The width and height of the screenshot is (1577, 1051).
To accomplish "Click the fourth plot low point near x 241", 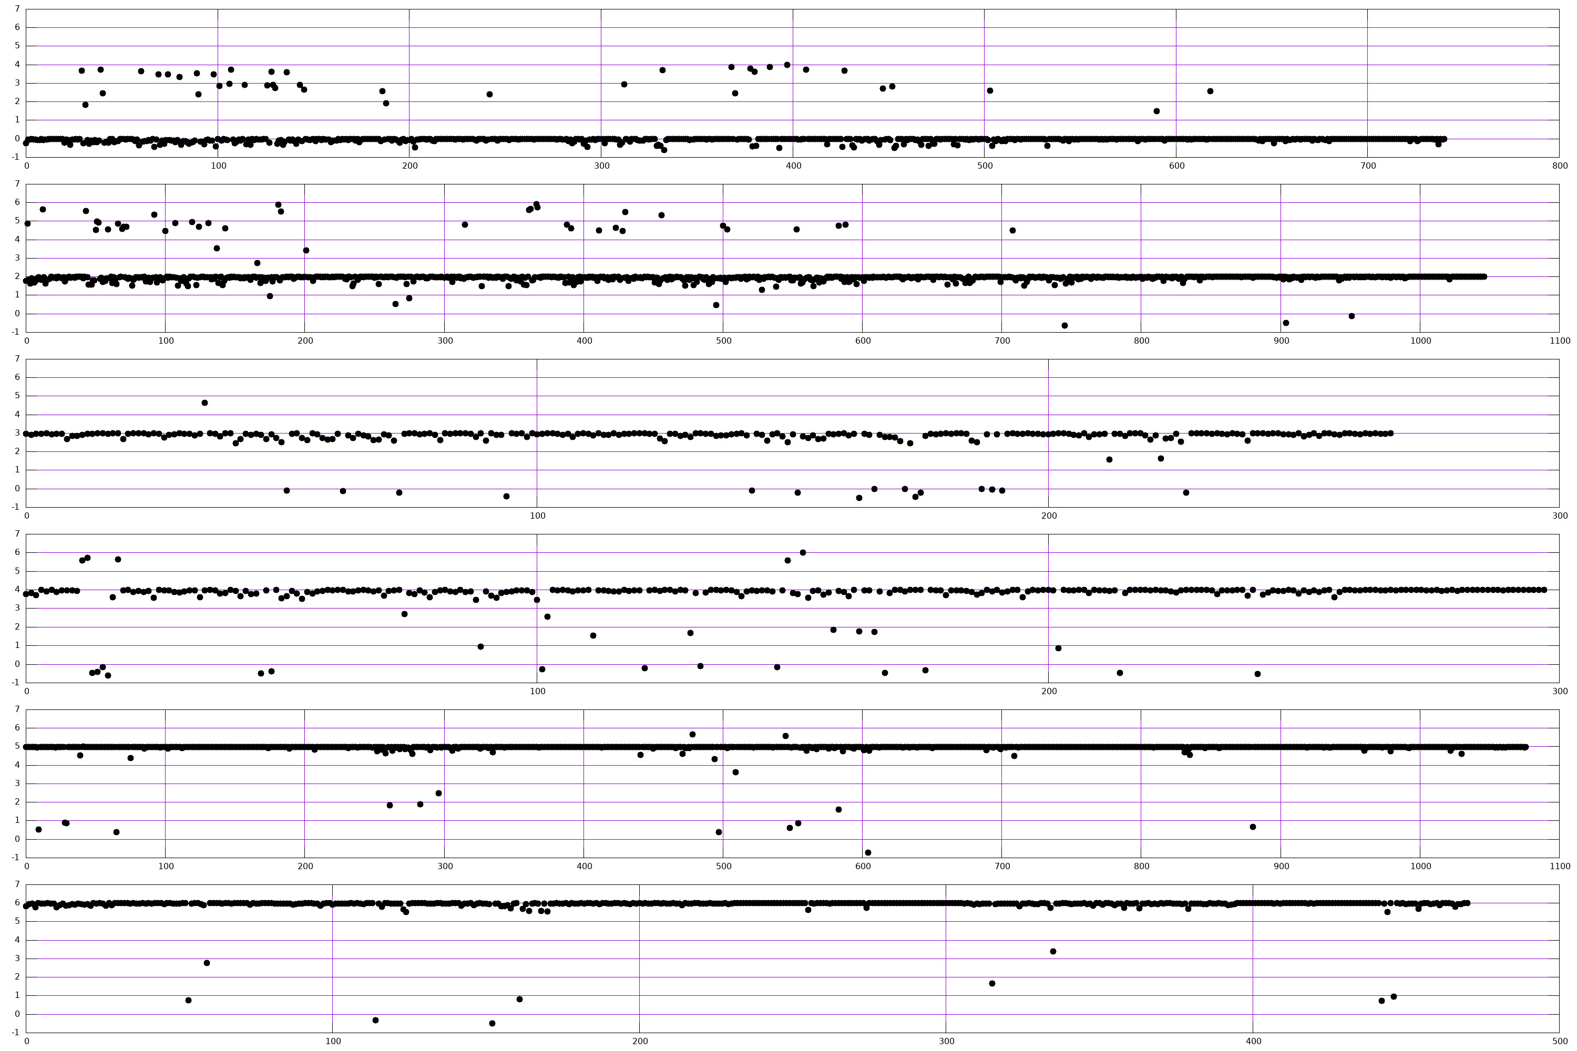I will coord(1258,674).
